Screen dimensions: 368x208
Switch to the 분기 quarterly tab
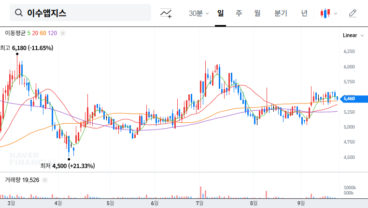coord(281,13)
